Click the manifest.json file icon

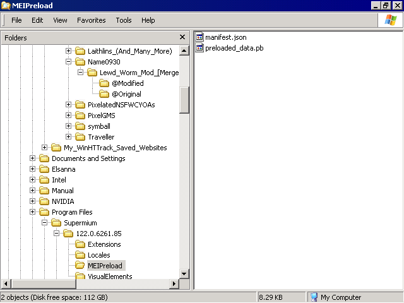tap(199, 37)
